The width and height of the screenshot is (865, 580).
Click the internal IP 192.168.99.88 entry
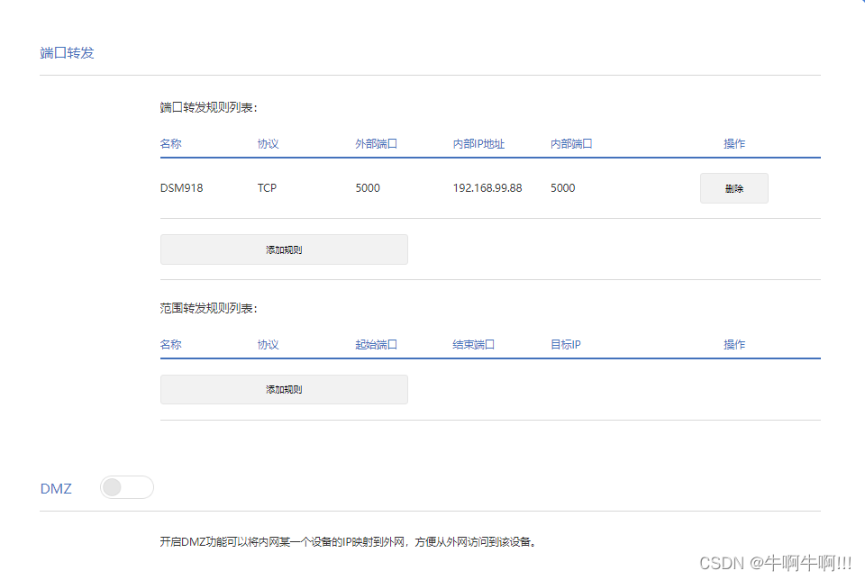(487, 187)
